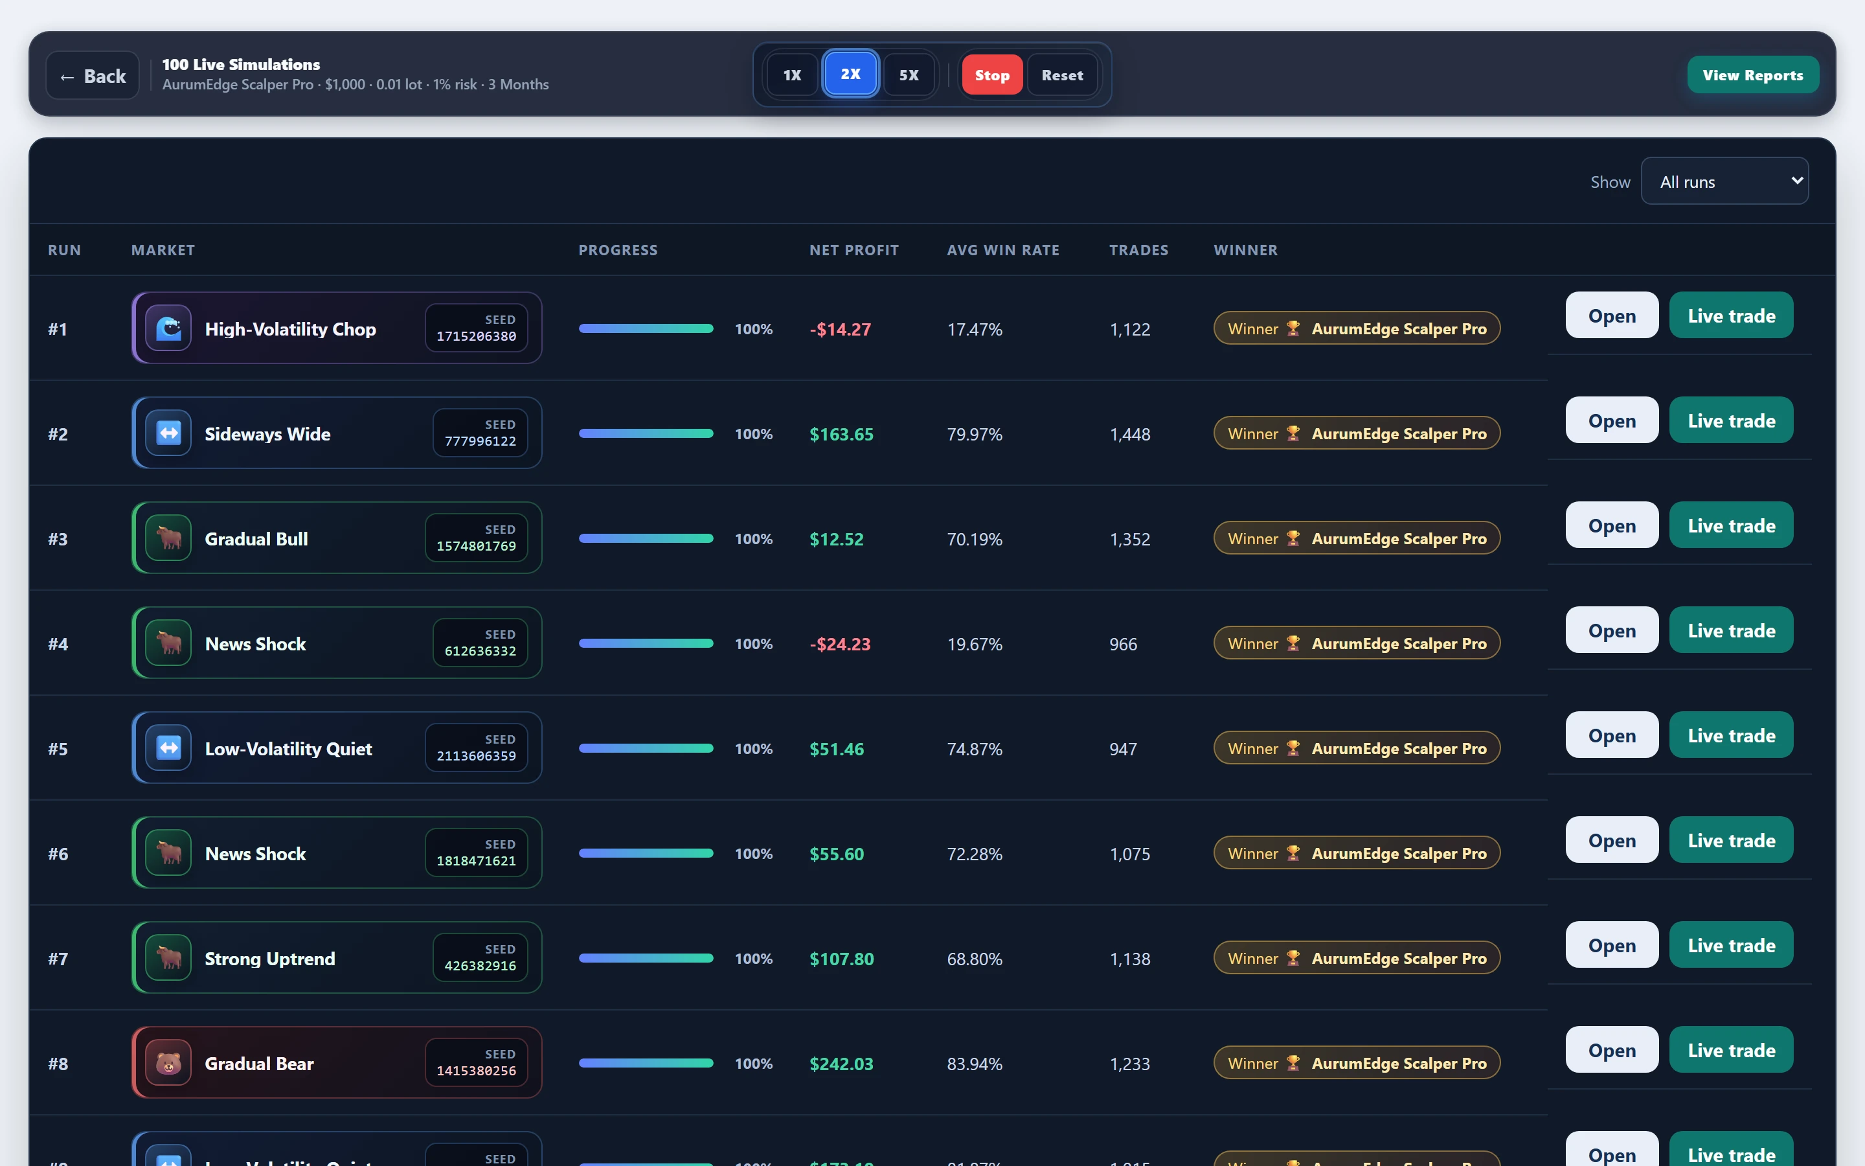Open run #1 High-Volatility Chop
Screen dimensions: 1865x1166
pos(1611,315)
